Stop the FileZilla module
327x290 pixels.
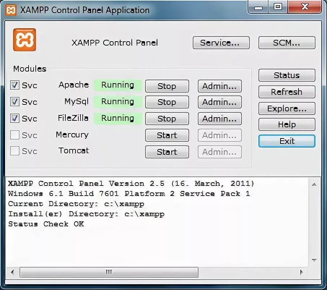tap(167, 119)
